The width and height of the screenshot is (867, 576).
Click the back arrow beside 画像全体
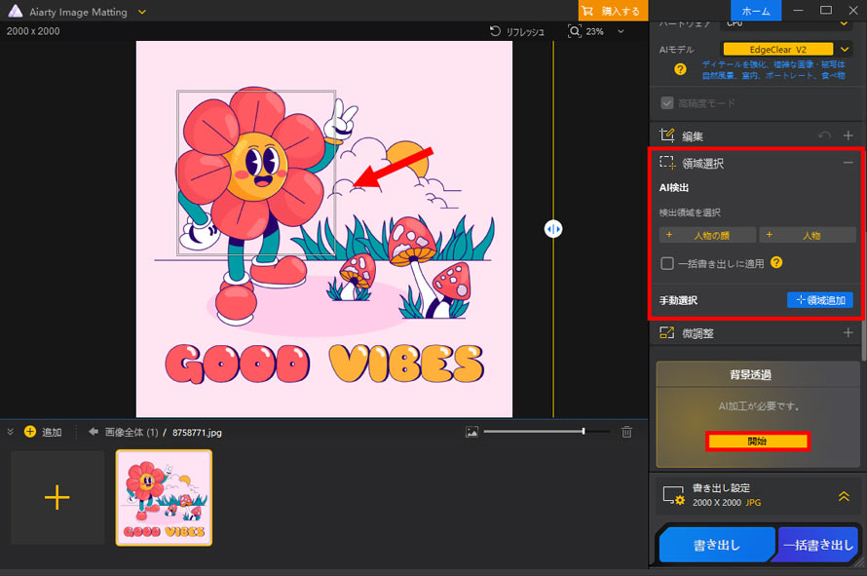(94, 432)
